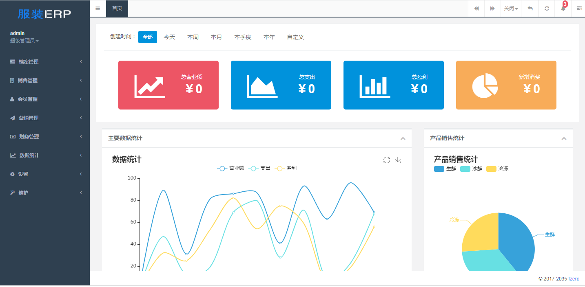Open the 关闭 dropdown menu
This screenshot has height=287, width=585.
point(511,9)
